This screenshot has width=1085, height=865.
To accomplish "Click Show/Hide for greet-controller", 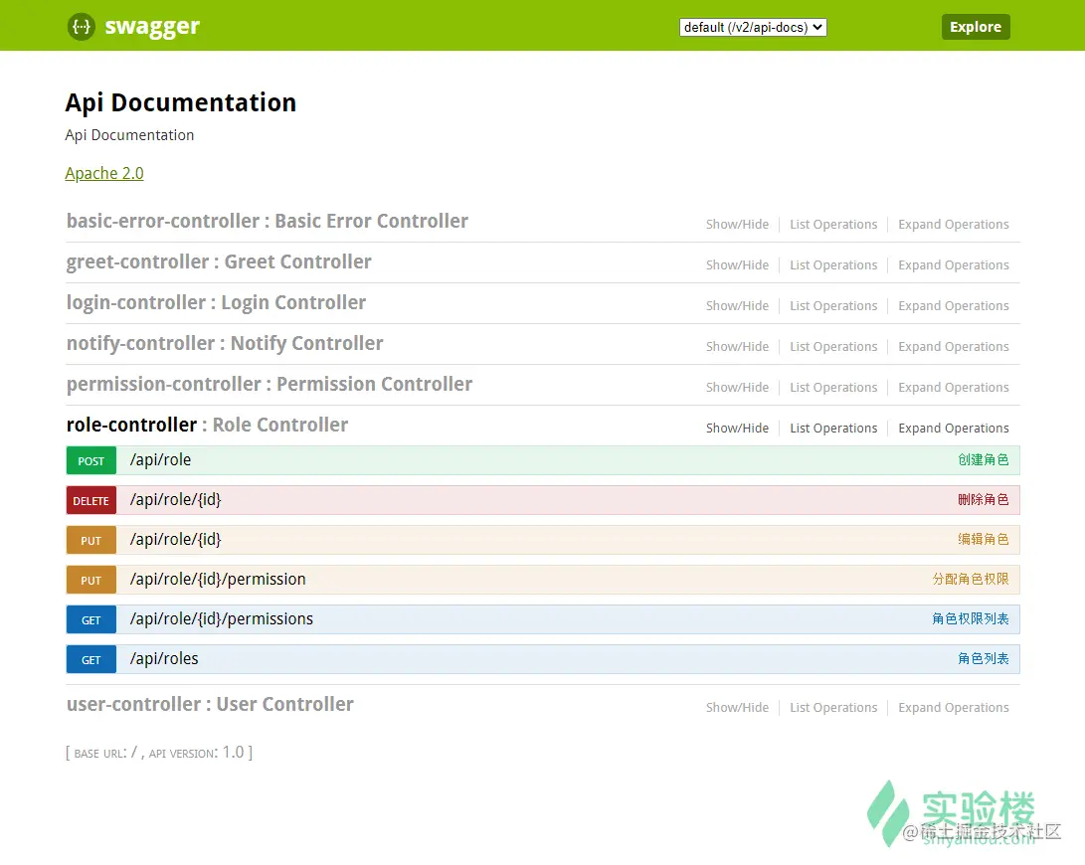I will pyautogui.click(x=737, y=265).
